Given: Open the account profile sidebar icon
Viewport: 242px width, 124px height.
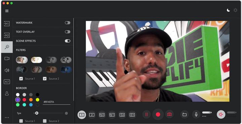Looking at the screenshot, I should tap(7, 94).
